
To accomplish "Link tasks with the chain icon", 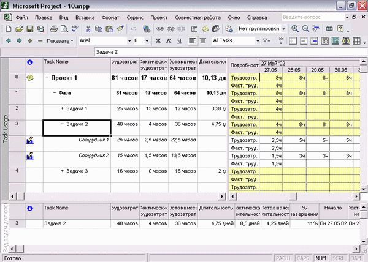I will [160, 29].
